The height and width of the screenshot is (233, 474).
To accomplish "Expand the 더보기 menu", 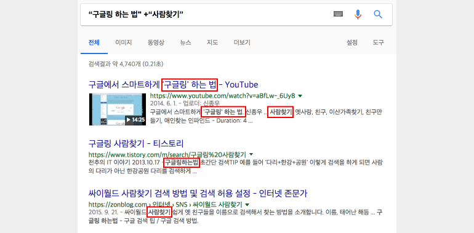I will (x=242, y=42).
